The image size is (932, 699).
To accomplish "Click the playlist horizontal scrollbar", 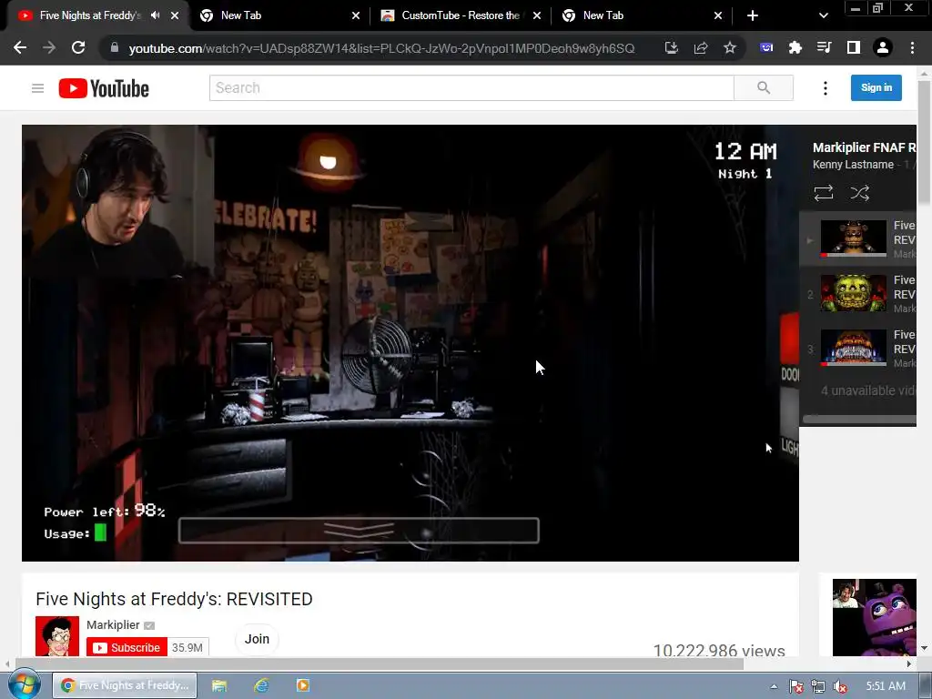I will (x=859, y=419).
